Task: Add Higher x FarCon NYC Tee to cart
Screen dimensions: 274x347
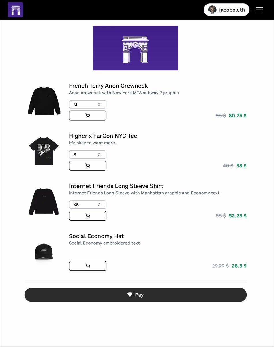Action: click(88, 166)
